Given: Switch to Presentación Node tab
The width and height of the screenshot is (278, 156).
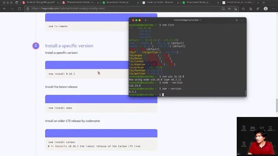Looking at the screenshot, I should click(x=80, y=3).
